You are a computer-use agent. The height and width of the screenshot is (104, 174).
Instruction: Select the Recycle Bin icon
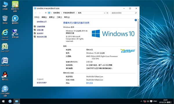5,20
